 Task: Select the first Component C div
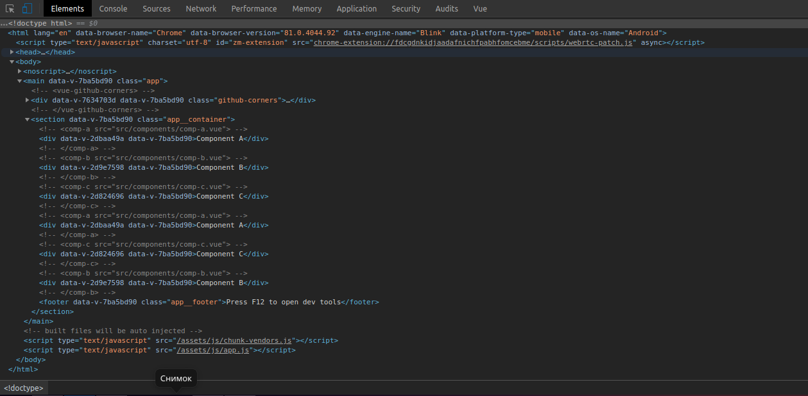click(x=153, y=196)
